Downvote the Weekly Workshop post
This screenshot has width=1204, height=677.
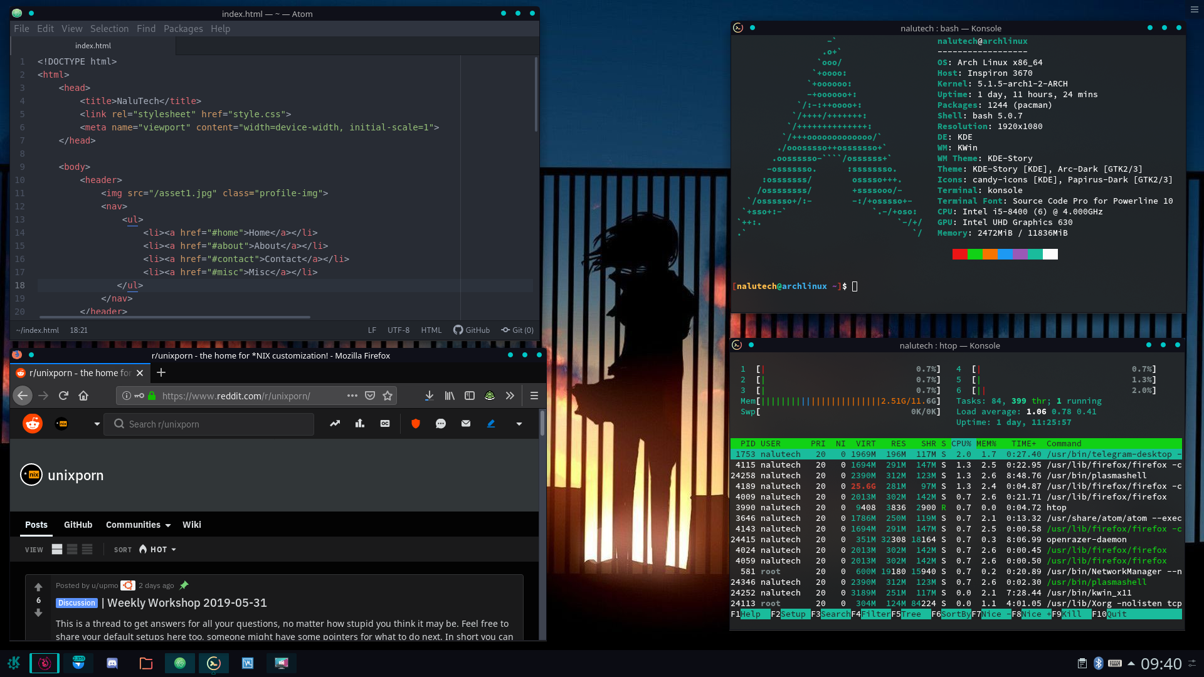coord(38,613)
